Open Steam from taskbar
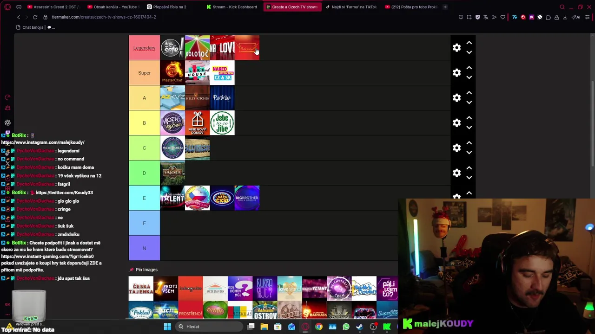 (359, 327)
